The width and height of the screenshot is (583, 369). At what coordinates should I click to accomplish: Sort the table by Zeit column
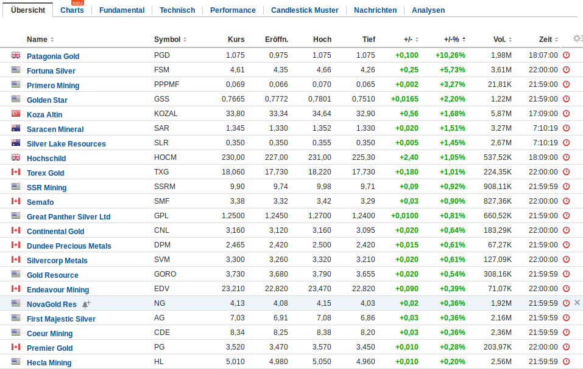(x=549, y=40)
